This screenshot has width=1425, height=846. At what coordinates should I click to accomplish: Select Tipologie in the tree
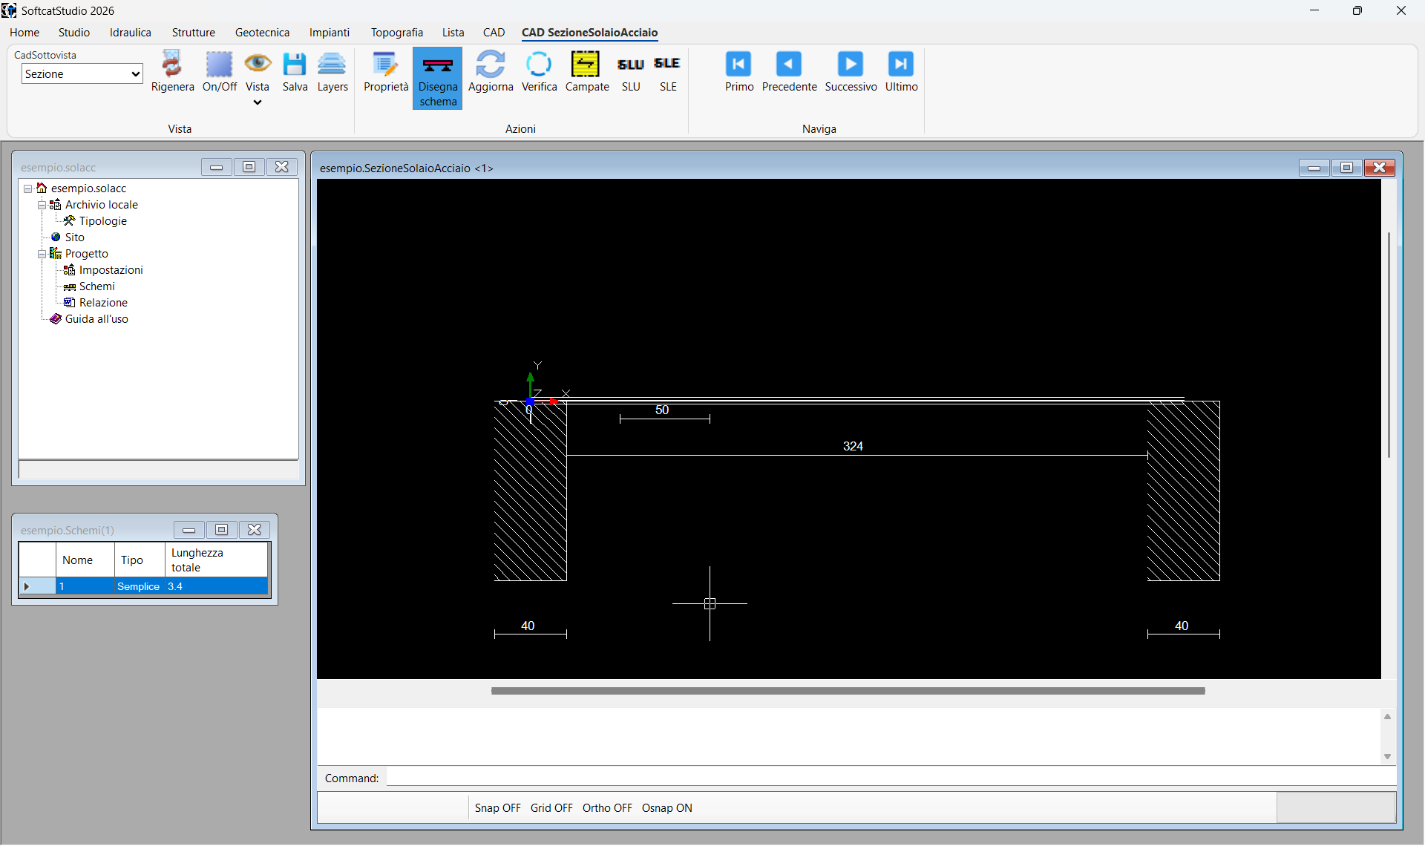click(102, 221)
